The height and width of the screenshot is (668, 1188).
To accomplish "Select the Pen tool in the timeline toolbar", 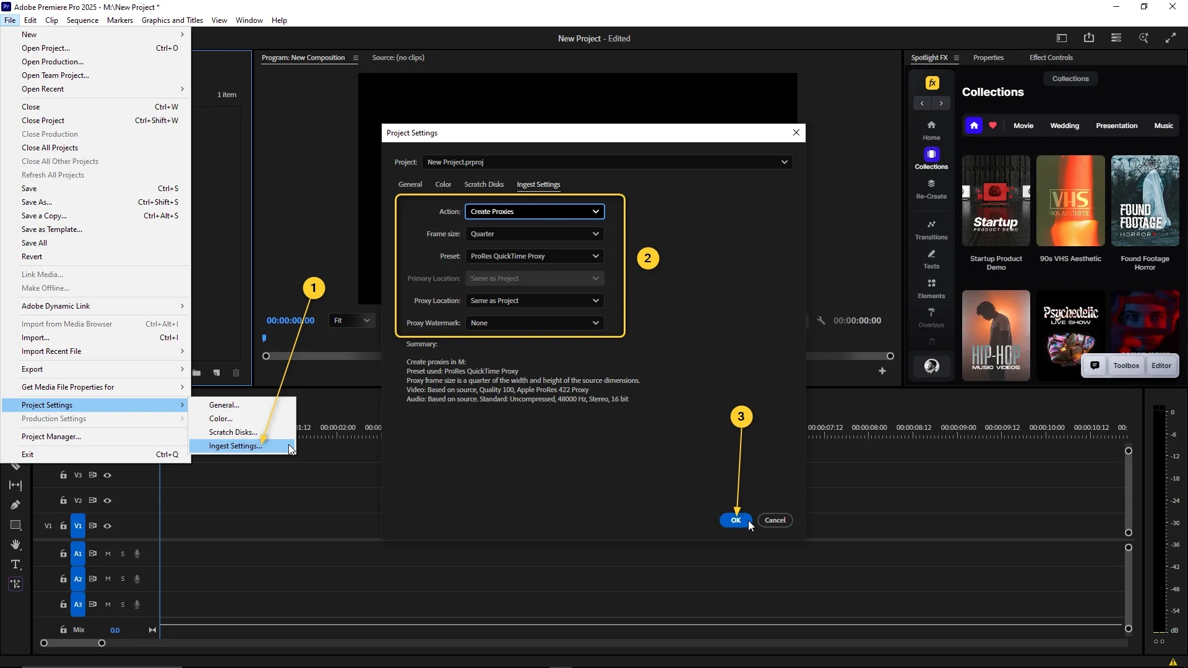I will click(15, 505).
